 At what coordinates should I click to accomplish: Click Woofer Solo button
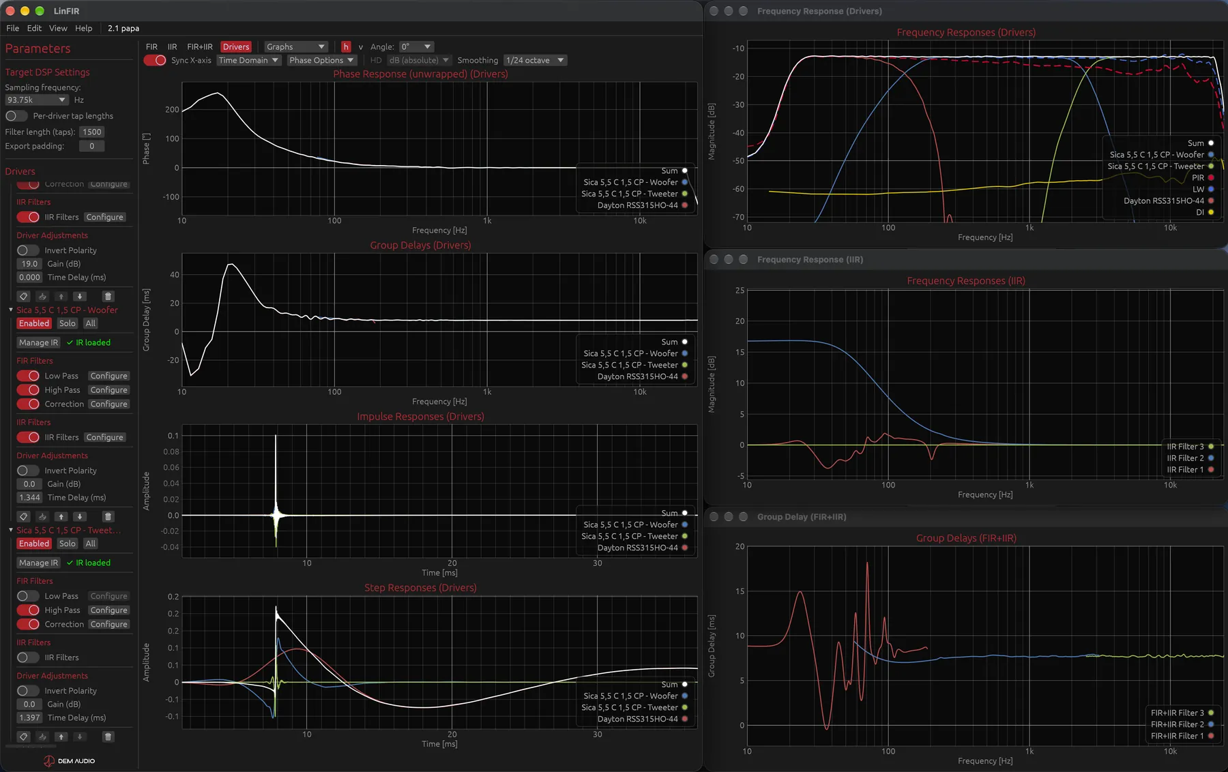click(x=67, y=323)
